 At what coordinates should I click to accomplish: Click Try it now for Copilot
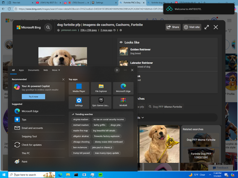pyautogui.click(x=33, y=96)
